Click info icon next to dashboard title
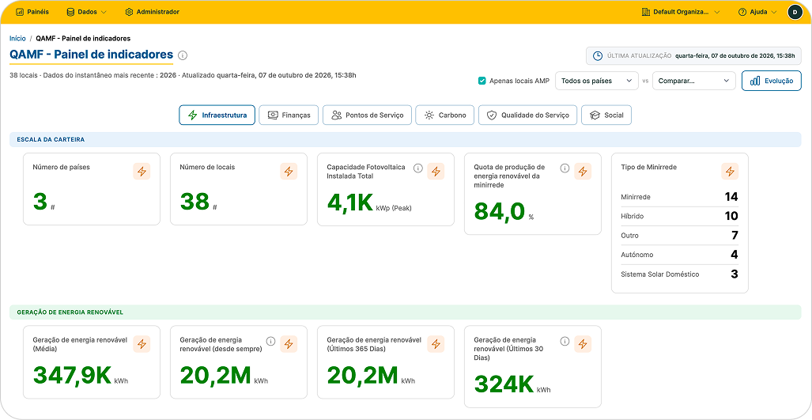The width and height of the screenshot is (812, 420). point(183,55)
